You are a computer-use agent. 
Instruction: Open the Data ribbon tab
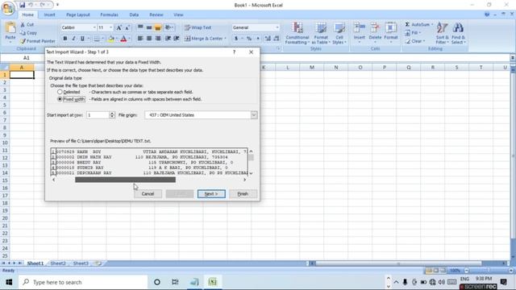134,14
